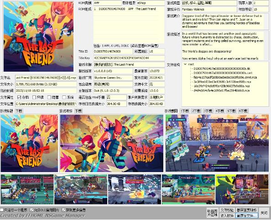Viewport: 271px width, 220px height.
Task: Select the fab4e157...cnmt.nca tree row
Action: 225,77
